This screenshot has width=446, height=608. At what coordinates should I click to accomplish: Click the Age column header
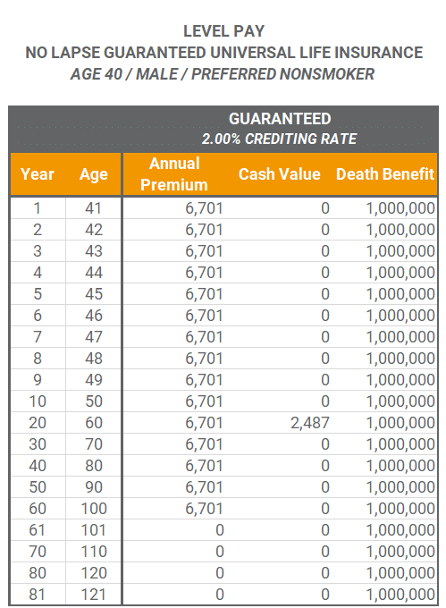click(x=93, y=174)
